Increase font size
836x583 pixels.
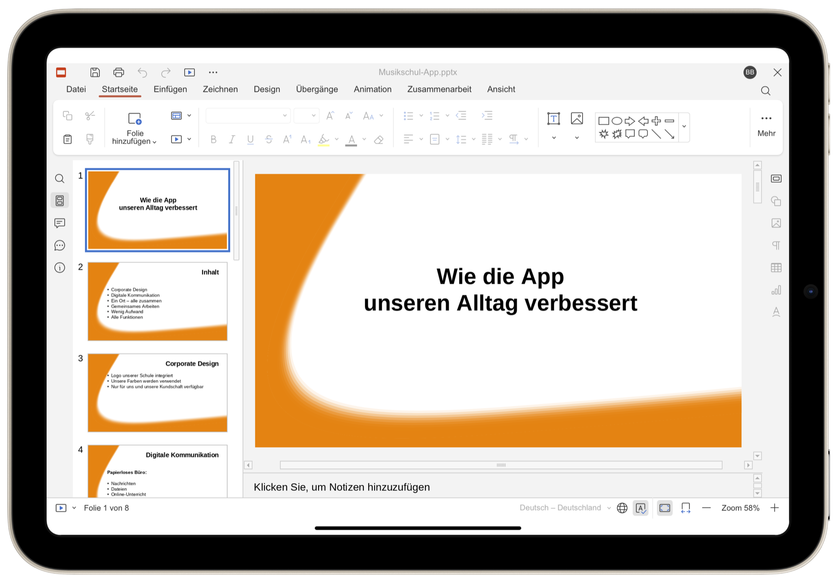click(330, 116)
